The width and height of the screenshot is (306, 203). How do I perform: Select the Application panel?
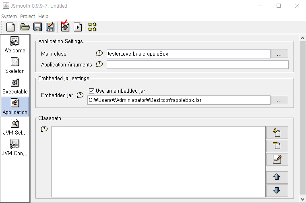pos(15,107)
